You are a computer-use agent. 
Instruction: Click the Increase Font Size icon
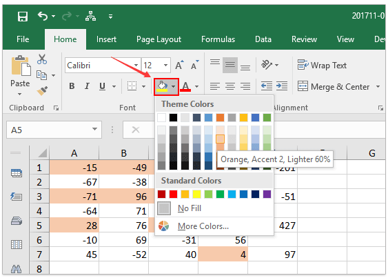179,65
